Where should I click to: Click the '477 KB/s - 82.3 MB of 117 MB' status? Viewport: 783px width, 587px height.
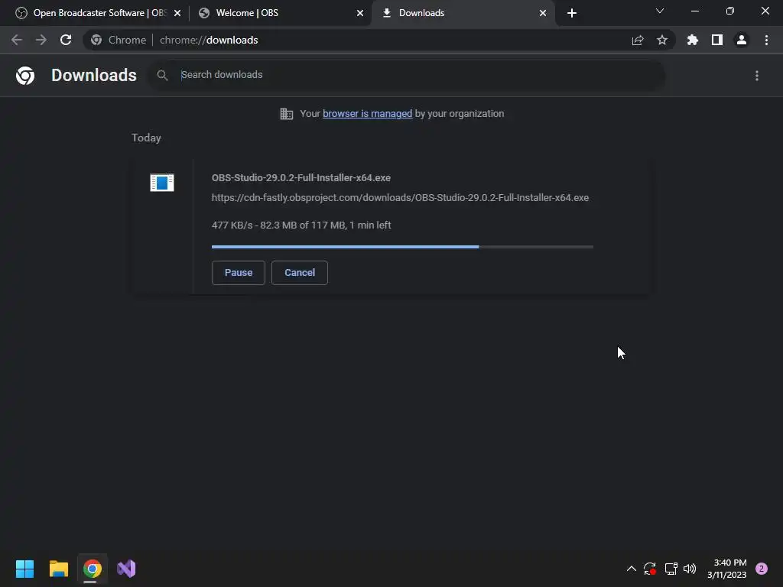[x=301, y=225]
